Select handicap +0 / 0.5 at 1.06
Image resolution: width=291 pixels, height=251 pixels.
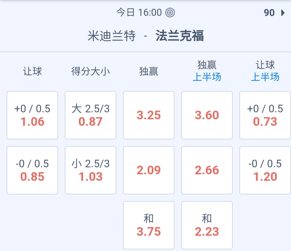32,115
